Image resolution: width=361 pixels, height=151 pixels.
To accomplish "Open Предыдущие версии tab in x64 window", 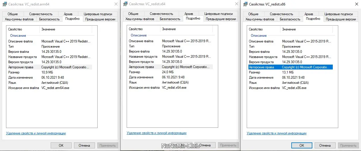I will (221, 19).
